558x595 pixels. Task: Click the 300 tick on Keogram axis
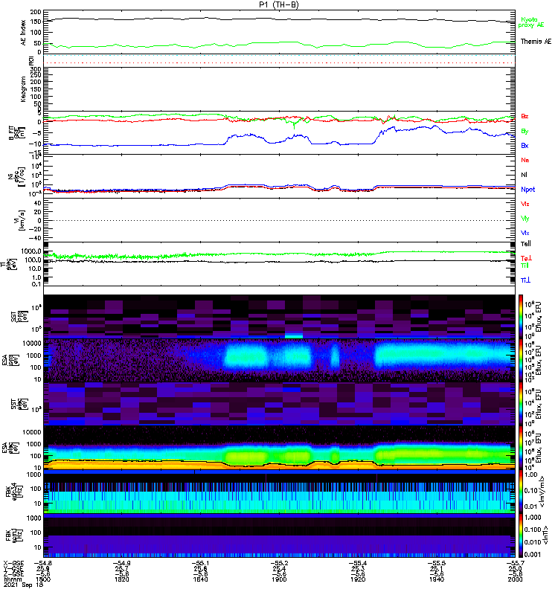click(36, 69)
